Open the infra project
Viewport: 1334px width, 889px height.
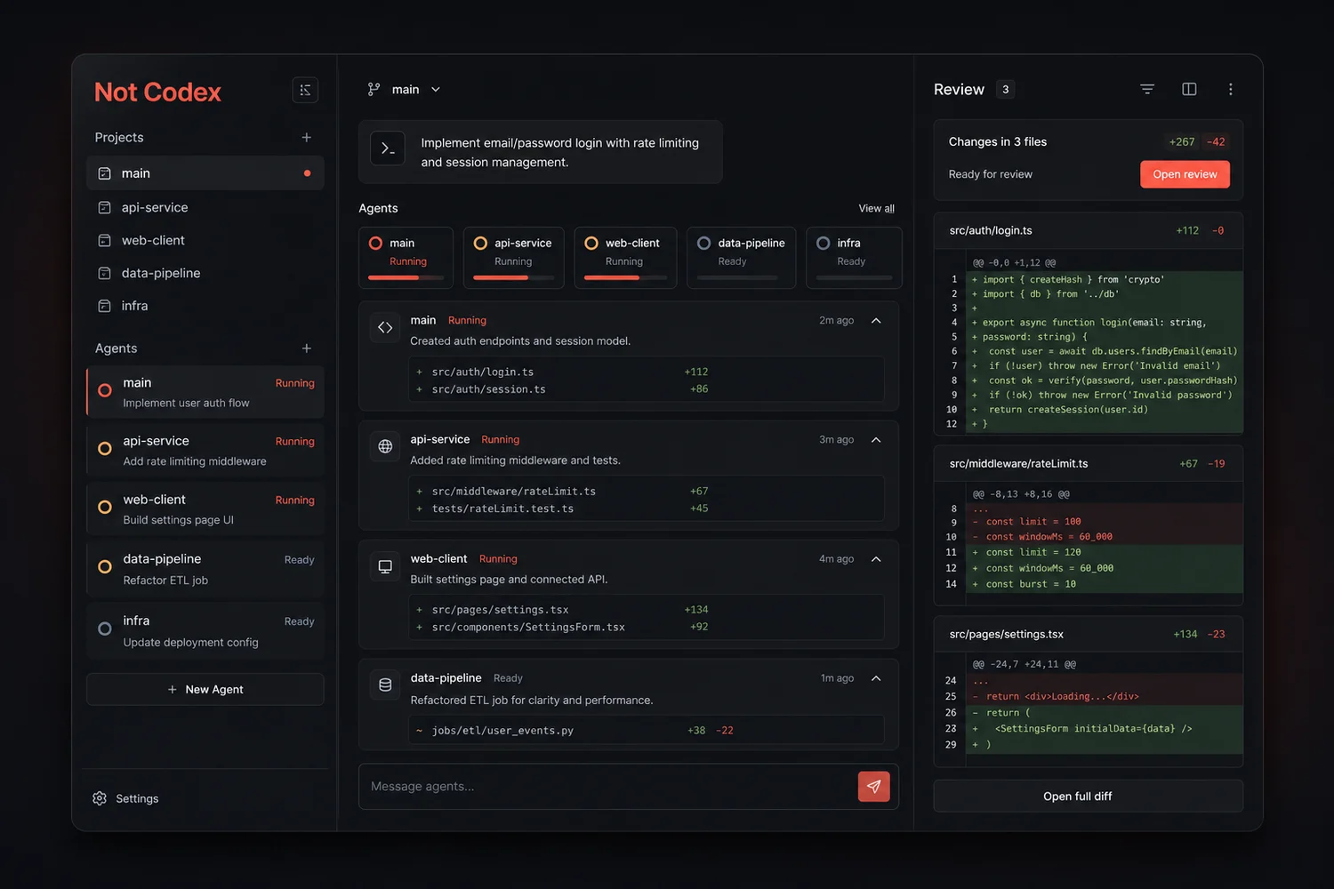point(205,306)
